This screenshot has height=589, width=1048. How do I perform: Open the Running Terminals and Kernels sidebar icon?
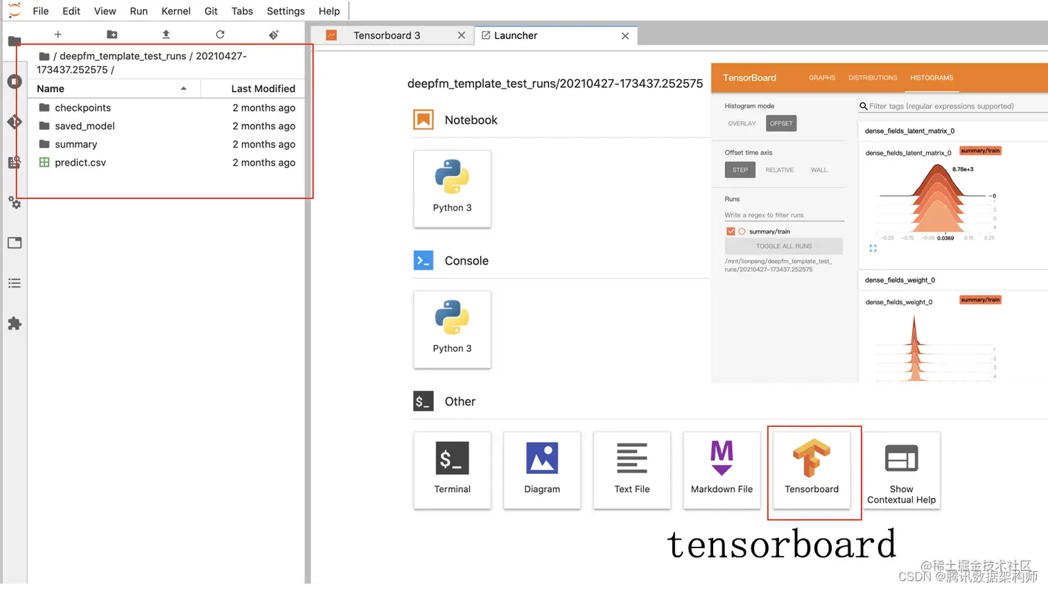[14, 82]
